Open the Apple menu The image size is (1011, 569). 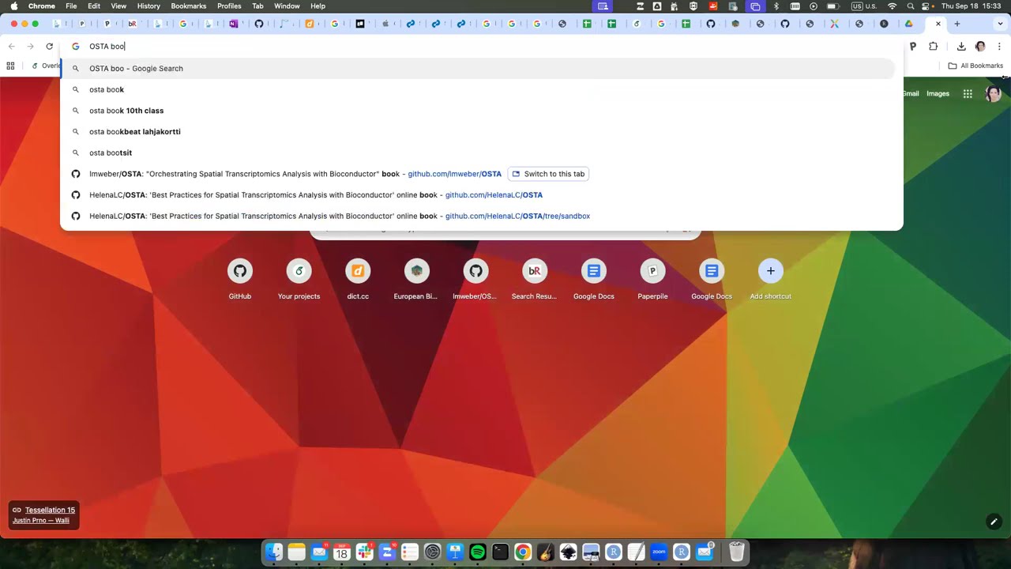coord(13,6)
